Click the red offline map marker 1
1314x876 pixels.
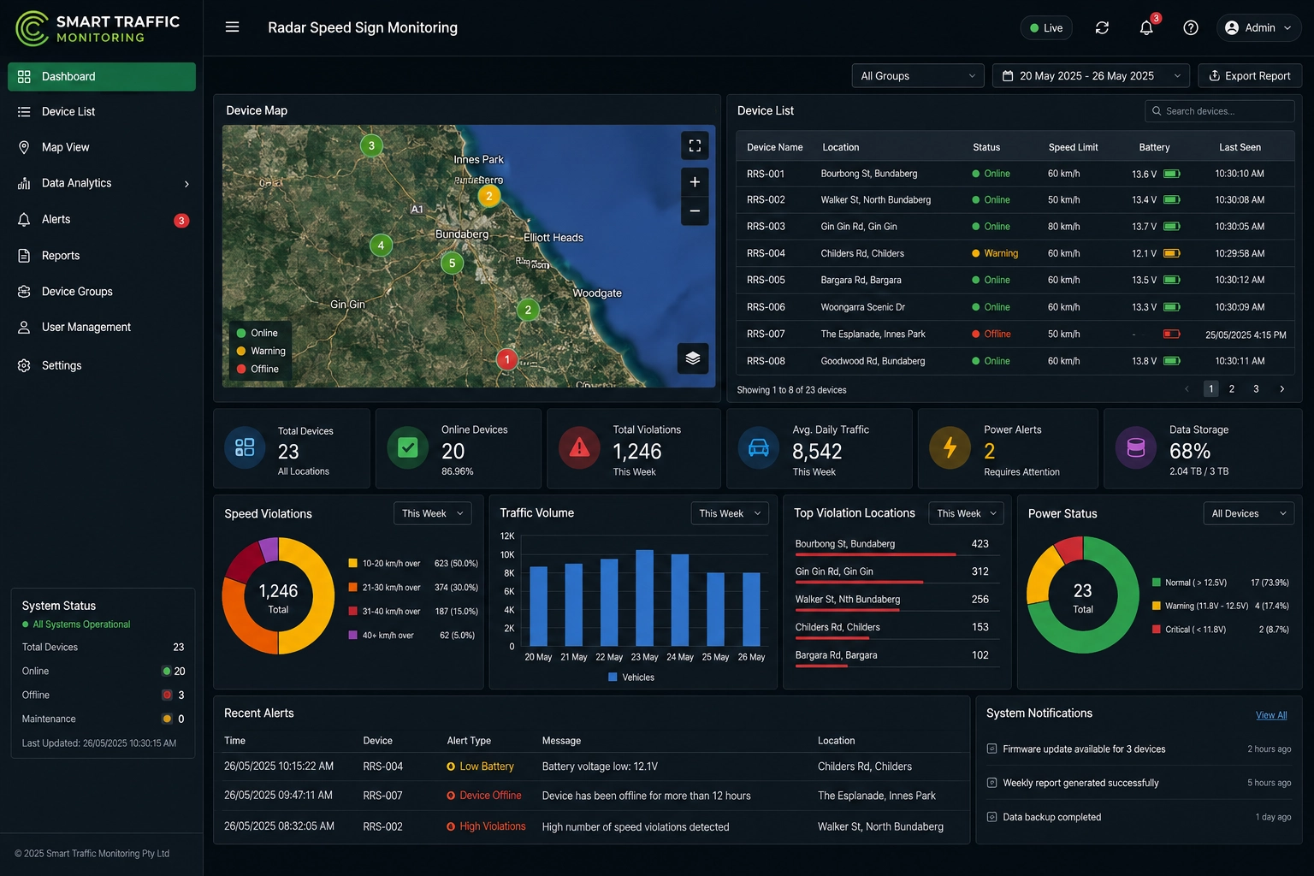pyautogui.click(x=507, y=359)
